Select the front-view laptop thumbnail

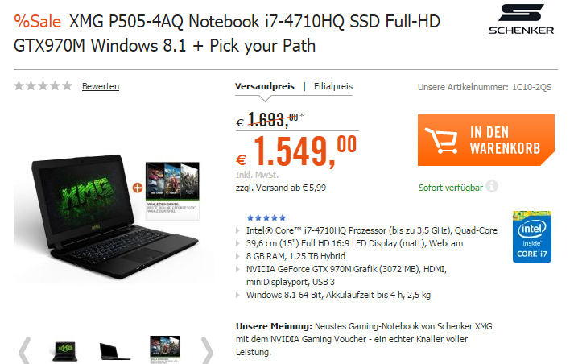coord(64,351)
